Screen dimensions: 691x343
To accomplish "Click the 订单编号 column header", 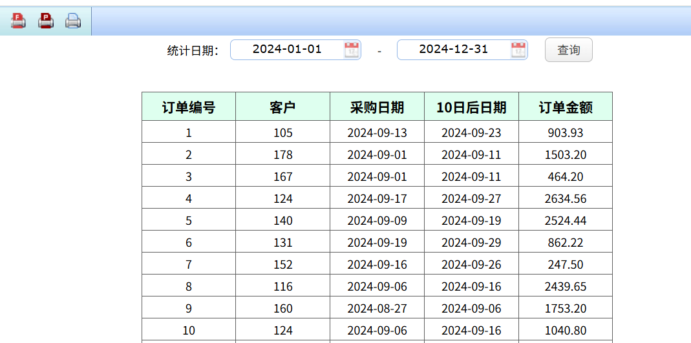I will pyautogui.click(x=189, y=107).
